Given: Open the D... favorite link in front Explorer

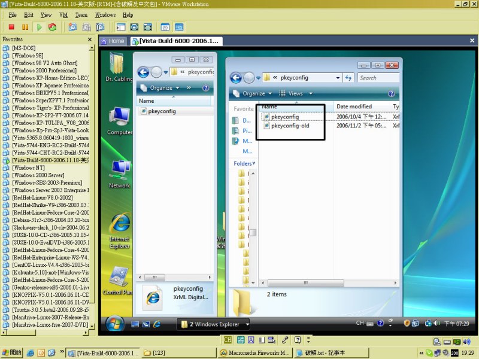Looking at the screenshot, I should coord(242,121).
